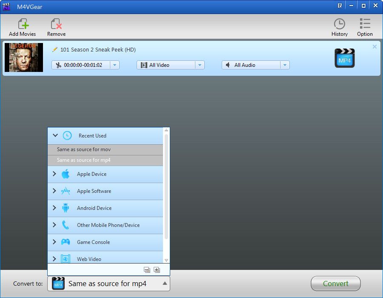Open the History panel

coord(339,27)
